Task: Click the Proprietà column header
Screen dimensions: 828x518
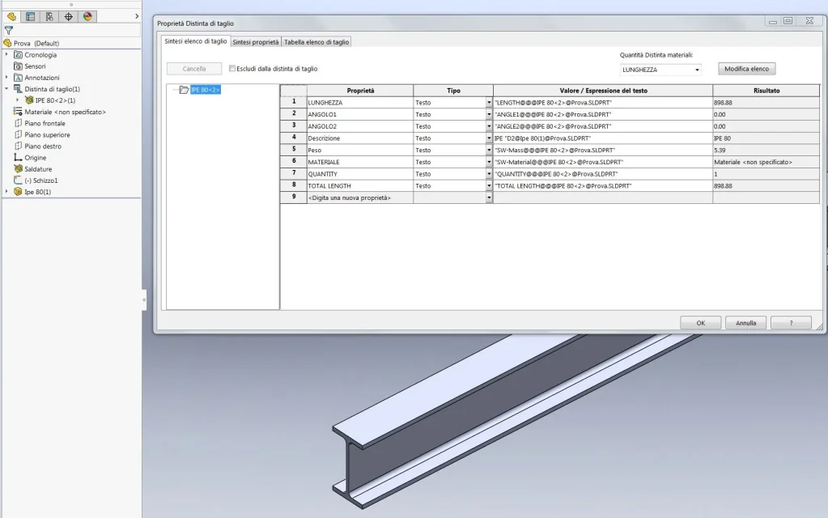Action: point(360,91)
